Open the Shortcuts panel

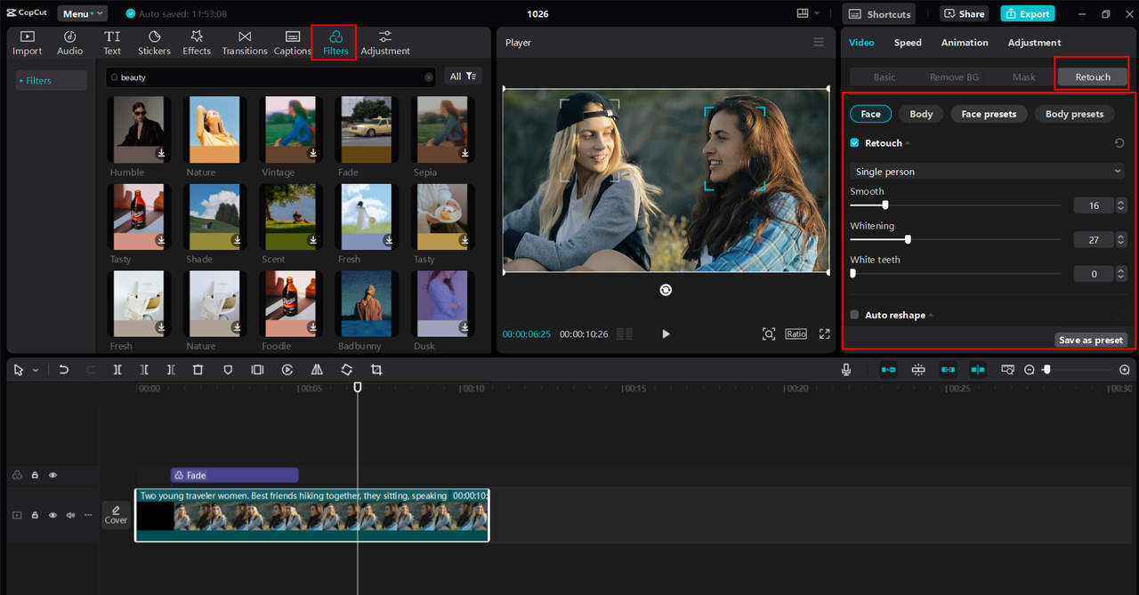pos(881,13)
